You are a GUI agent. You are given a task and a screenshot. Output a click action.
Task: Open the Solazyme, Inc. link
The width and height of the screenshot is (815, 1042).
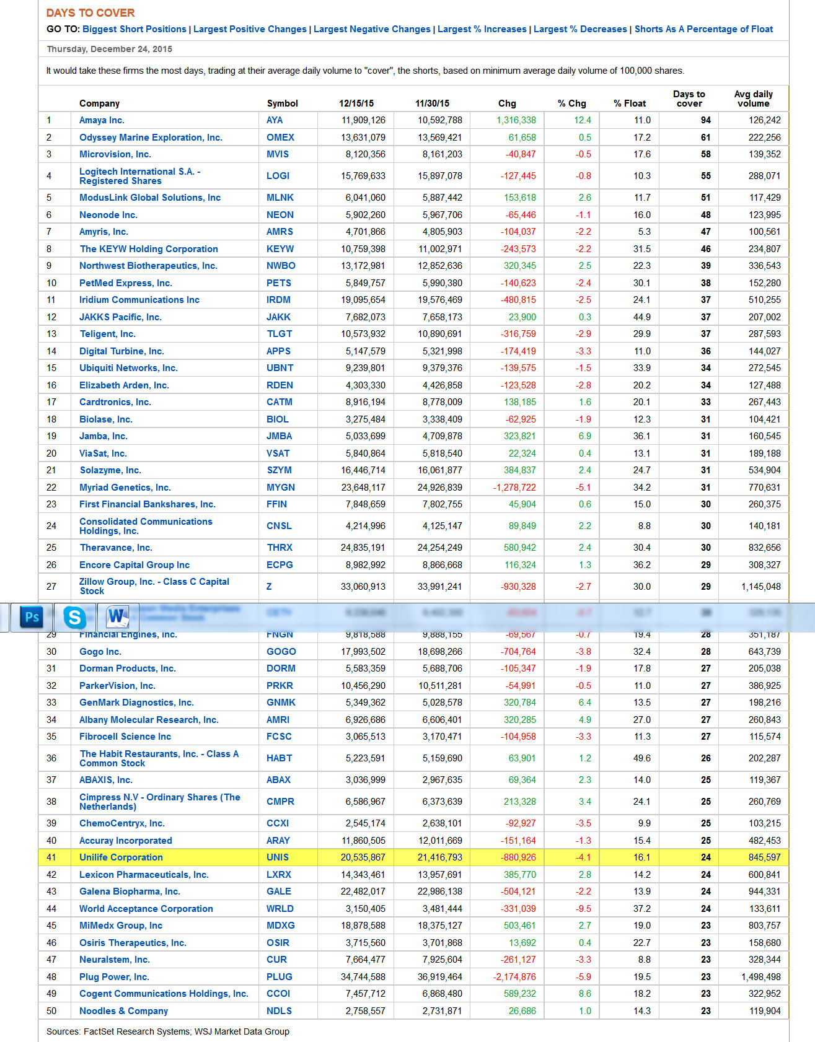(110, 470)
